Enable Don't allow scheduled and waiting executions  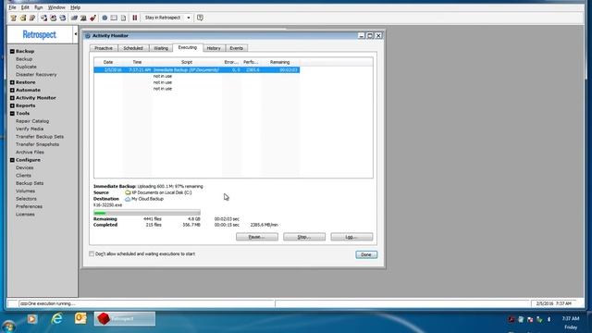92,254
